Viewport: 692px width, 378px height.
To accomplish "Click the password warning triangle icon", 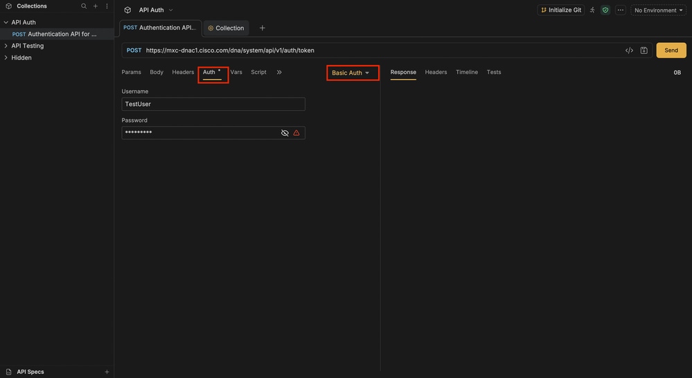I will click(x=296, y=133).
